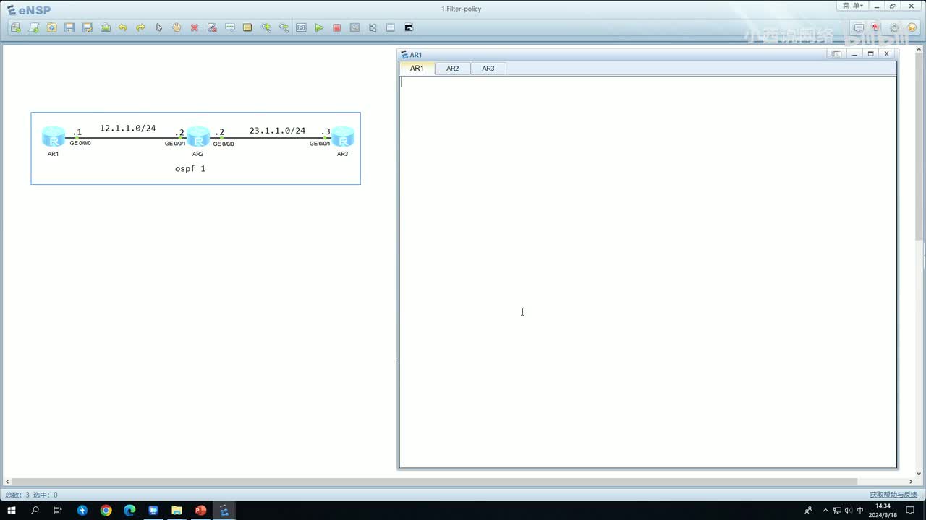Click the taskbar clock showing 14:34
The width and height of the screenshot is (926, 520).
point(883,511)
